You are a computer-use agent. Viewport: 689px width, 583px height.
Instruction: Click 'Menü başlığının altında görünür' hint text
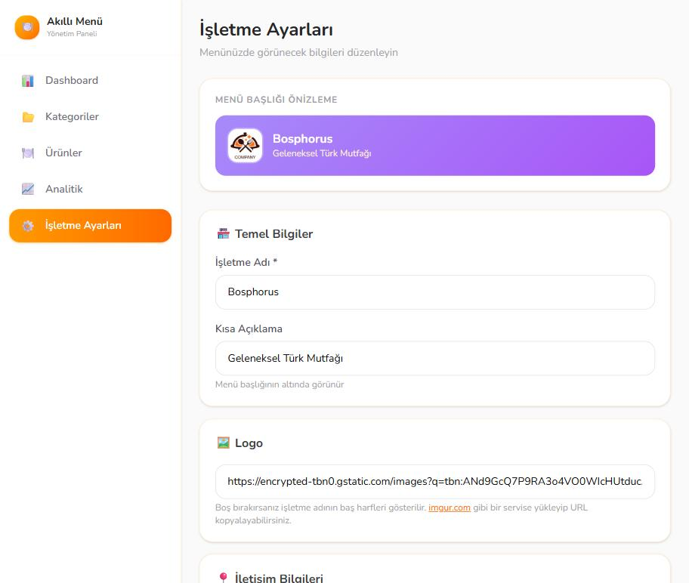point(280,384)
